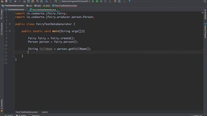Click the Save All toolbar icon
This screenshot has height=116, width=207.
coord(6,1)
